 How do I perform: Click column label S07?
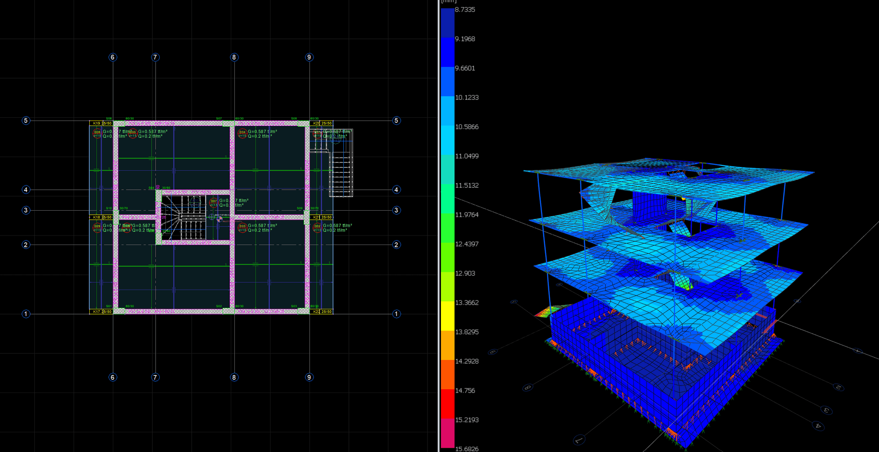coord(219,119)
